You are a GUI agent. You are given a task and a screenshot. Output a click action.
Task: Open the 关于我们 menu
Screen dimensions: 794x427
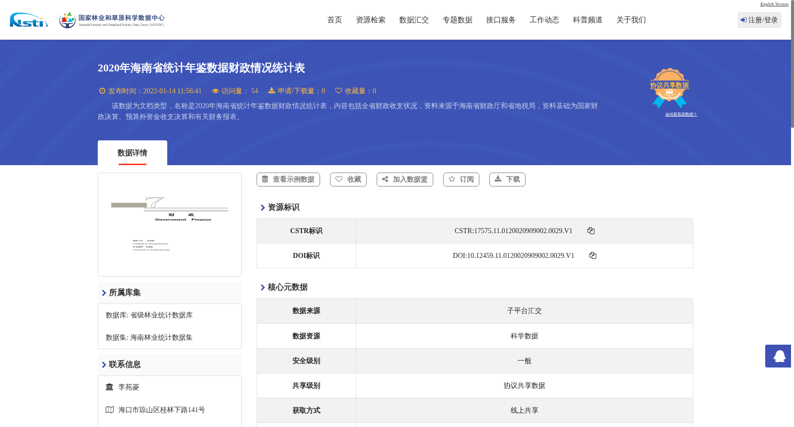[x=631, y=20]
